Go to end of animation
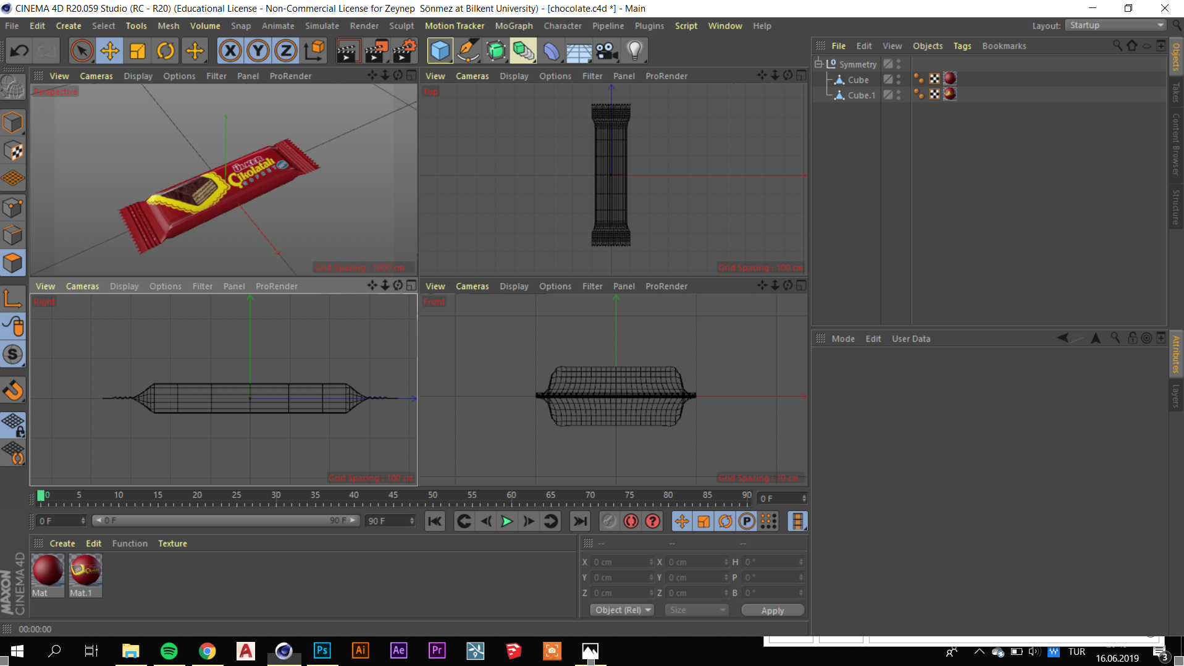The image size is (1184, 666). click(580, 521)
